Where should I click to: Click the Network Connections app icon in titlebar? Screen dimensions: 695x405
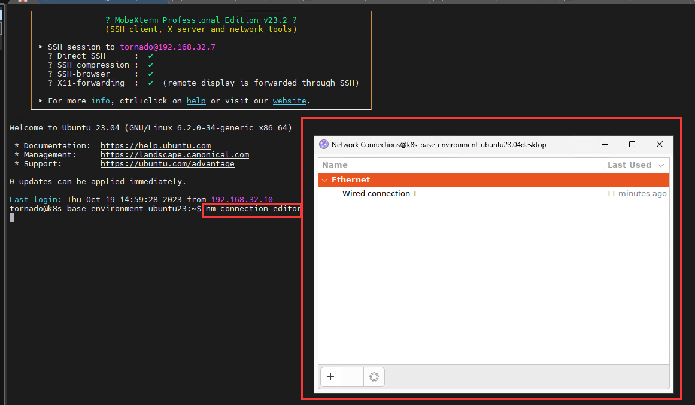323,144
